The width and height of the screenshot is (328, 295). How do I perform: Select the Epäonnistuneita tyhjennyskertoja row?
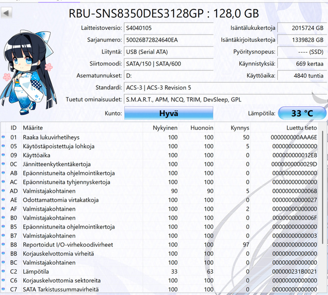pyautogui.click(x=160, y=182)
